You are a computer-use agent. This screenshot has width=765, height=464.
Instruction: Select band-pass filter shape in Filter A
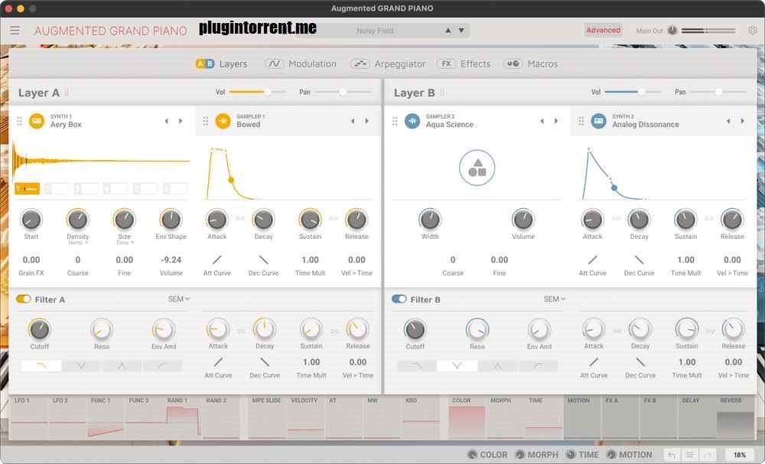point(122,366)
